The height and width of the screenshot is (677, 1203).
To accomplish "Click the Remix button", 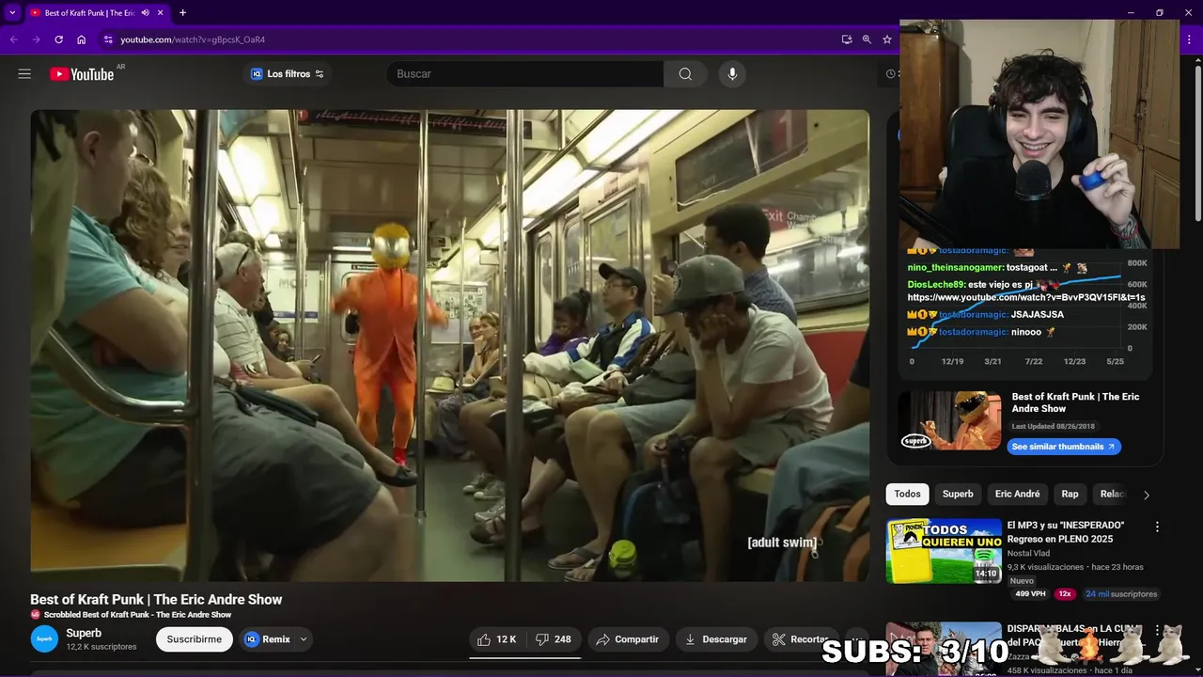I will [x=268, y=639].
